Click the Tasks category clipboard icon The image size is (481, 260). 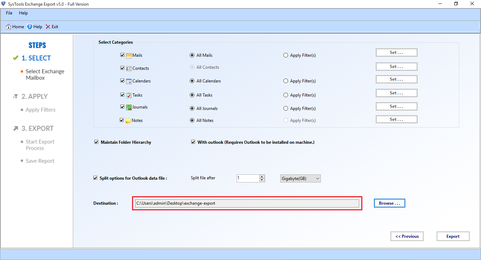click(129, 95)
